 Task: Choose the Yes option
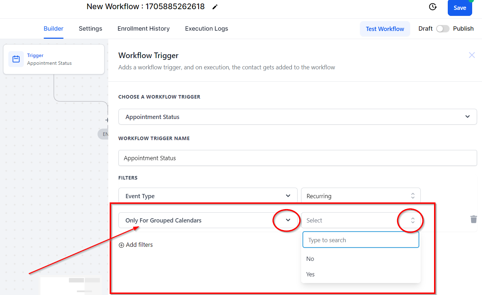click(x=361, y=274)
